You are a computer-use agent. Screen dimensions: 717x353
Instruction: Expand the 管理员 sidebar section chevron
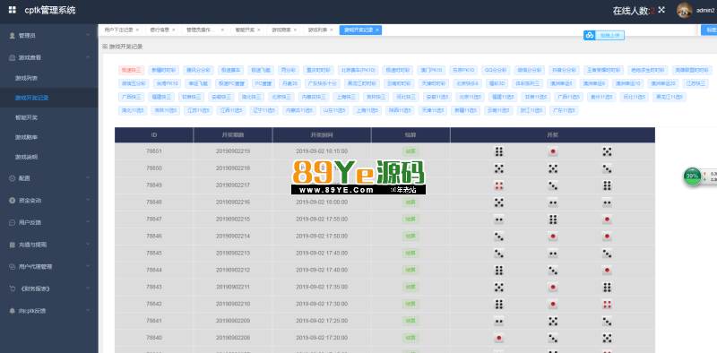[88, 36]
